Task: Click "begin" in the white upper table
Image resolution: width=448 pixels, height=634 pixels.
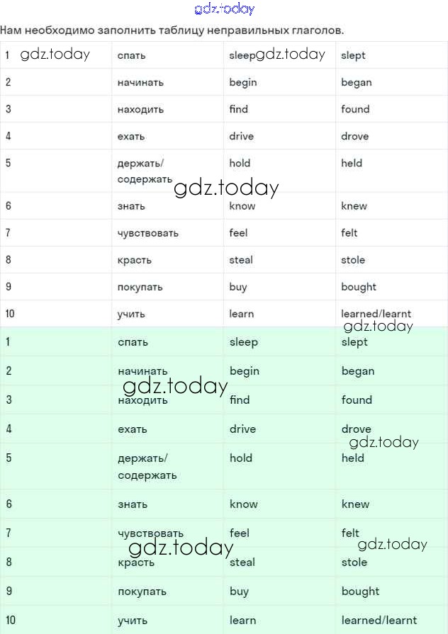Action: pos(242,82)
